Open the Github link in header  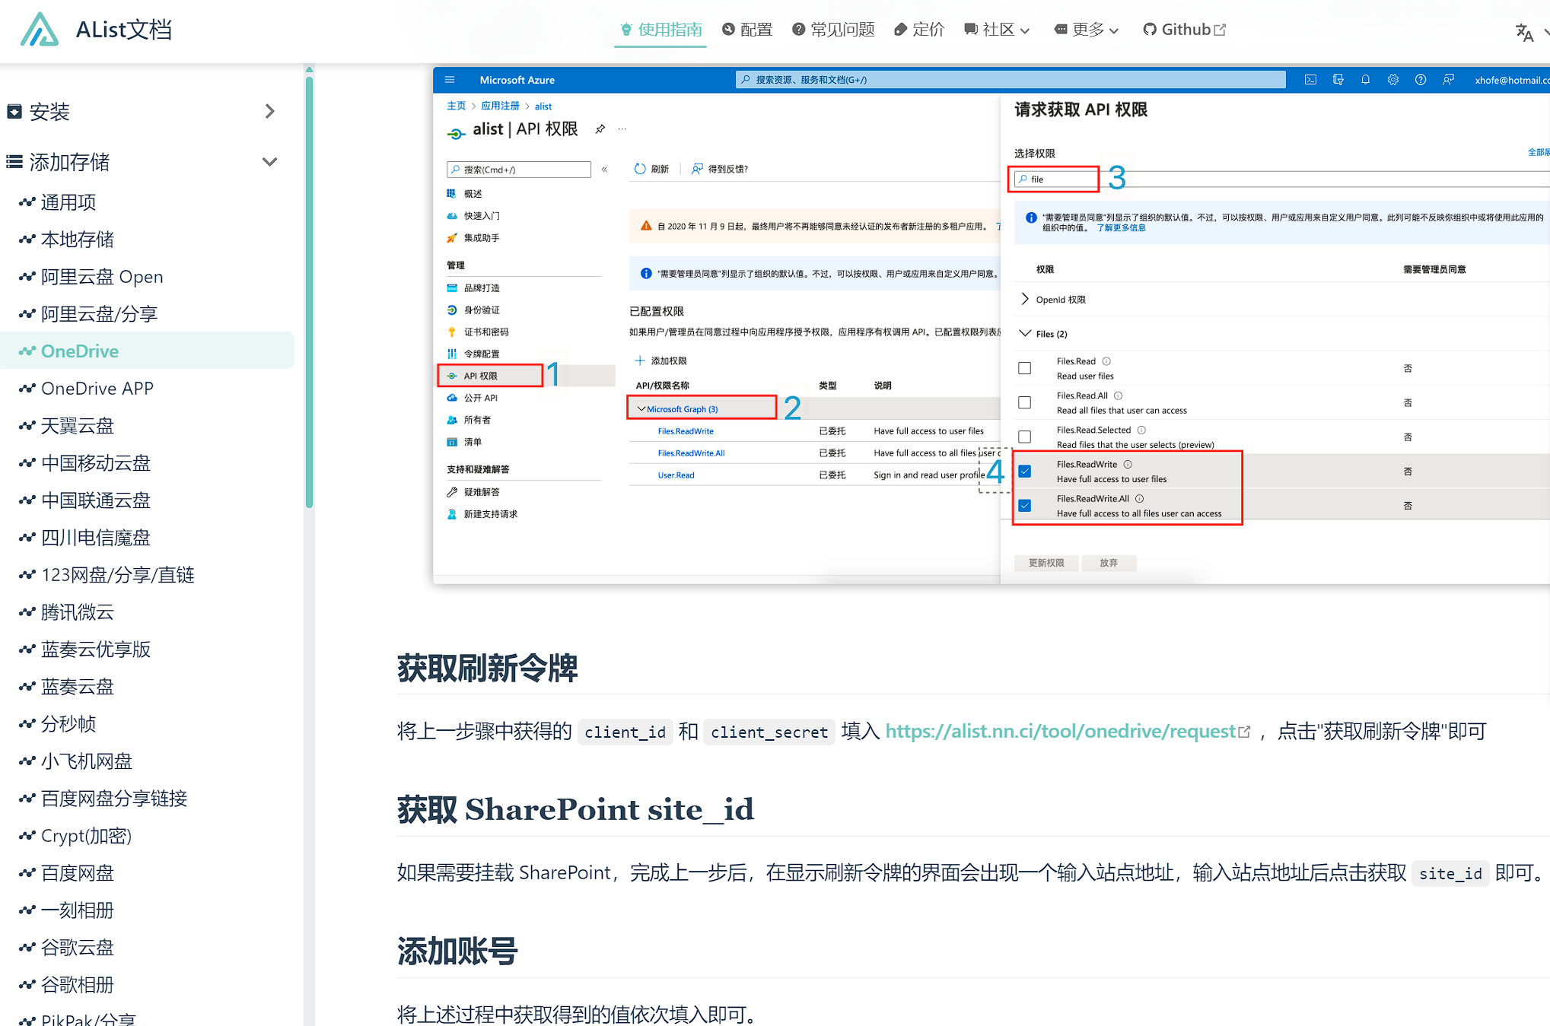point(1184,30)
